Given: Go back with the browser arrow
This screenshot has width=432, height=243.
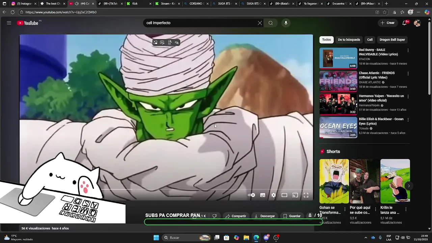Looking at the screenshot, I should [4, 12].
